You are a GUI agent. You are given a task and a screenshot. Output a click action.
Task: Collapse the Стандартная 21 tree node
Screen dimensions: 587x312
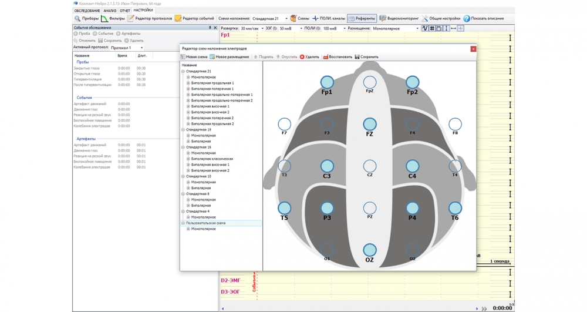(183, 71)
